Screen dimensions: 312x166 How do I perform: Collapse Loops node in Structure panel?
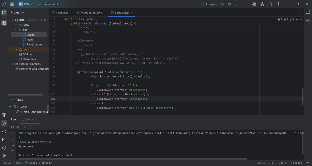tap(10, 107)
